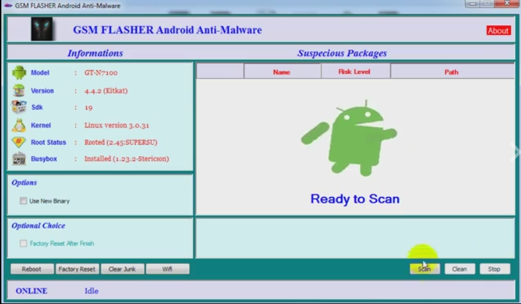The image size is (521, 304).
Task: Click the title bar app icon
Action: click(8, 6)
